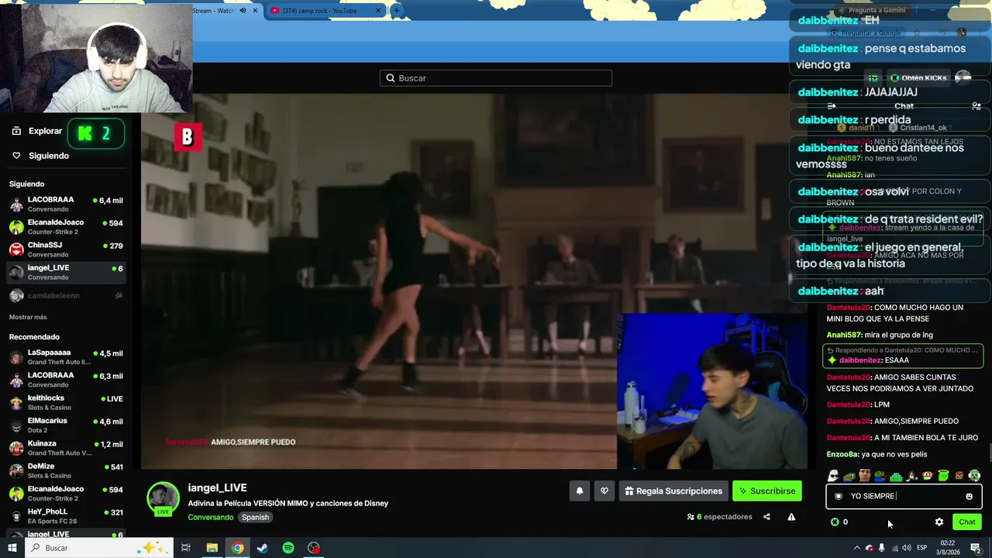
Task: Insert the monkey face emote
Action: click(x=927, y=476)
